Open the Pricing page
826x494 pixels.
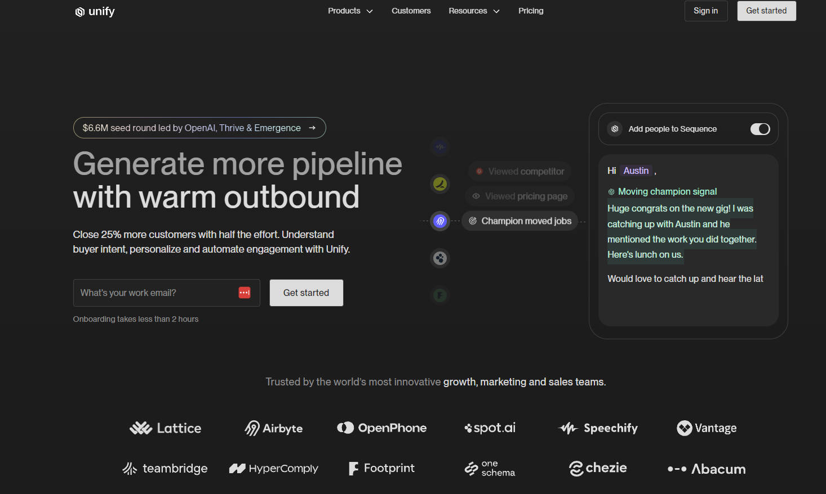pyautogui.click(x=531, y=11)
